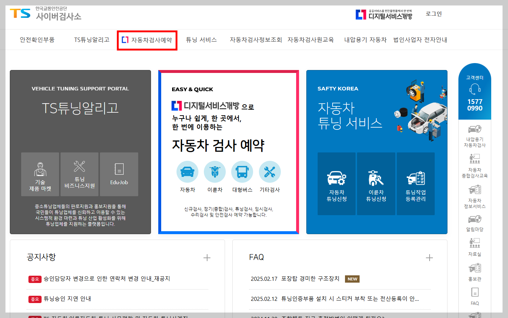
Task: Expand the 공지사항 notice list
Action: click(x=206, y=257)
